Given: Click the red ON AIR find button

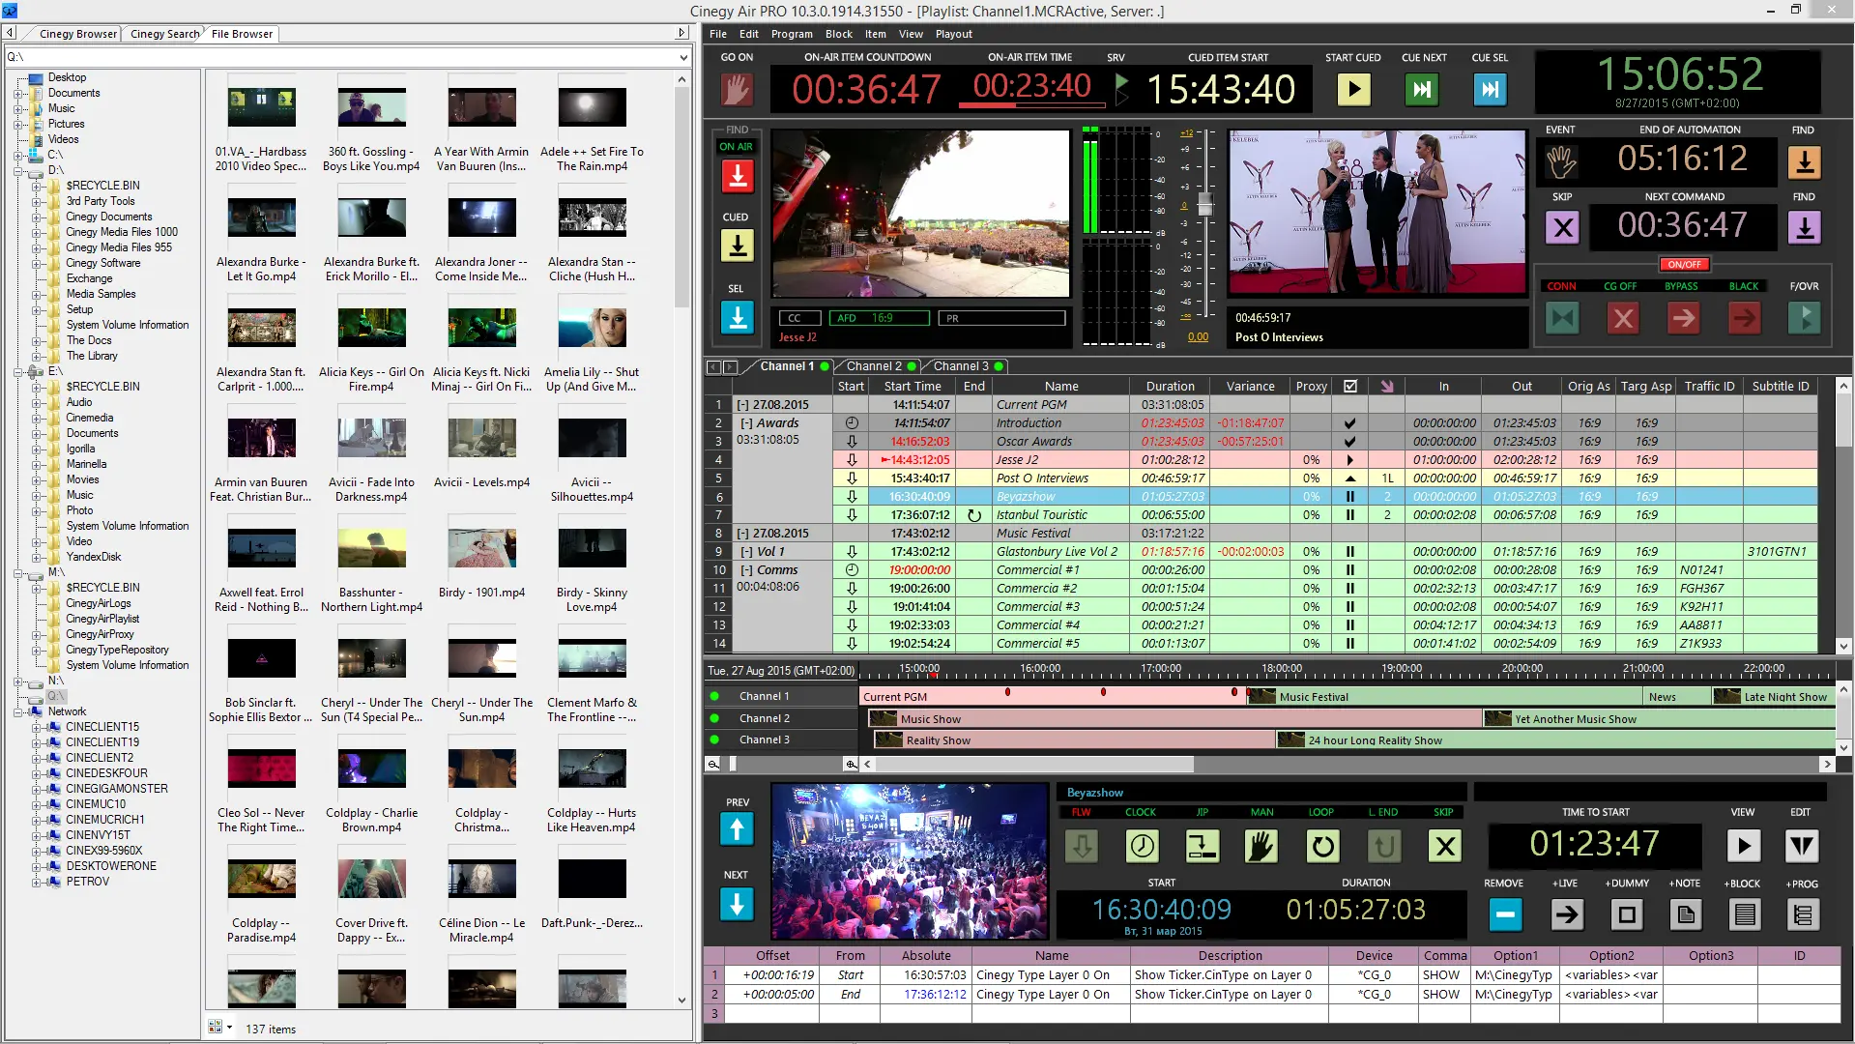Looking at the screenshot, I should [x=737, y=177].
